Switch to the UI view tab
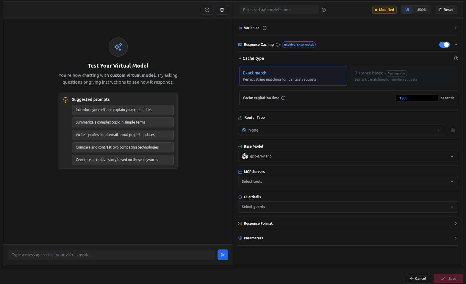 407,10
